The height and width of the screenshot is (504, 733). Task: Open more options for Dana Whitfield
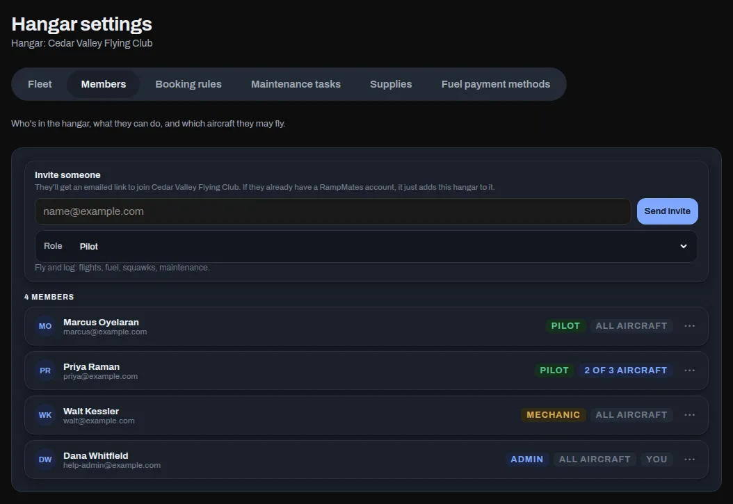689,459
